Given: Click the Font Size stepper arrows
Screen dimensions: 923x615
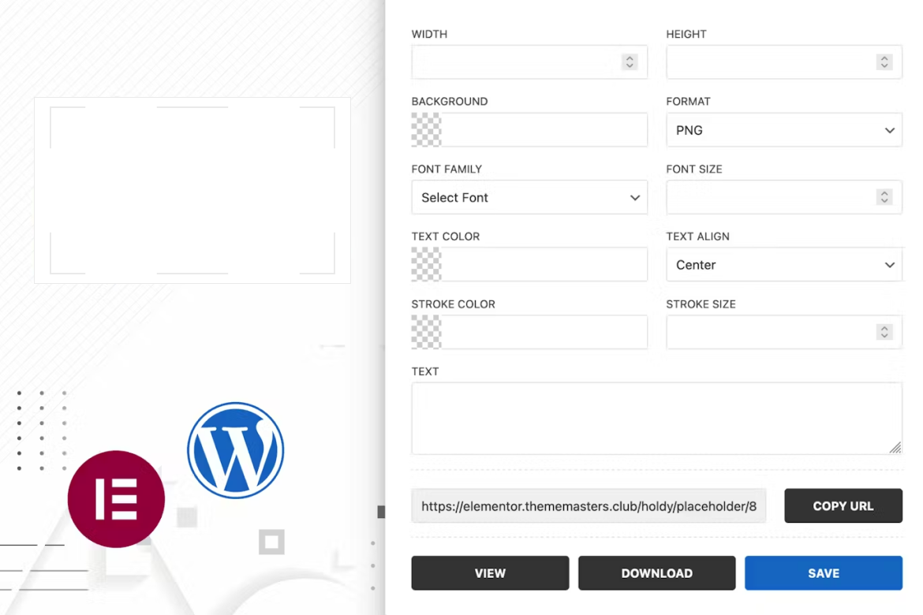Looking at the screenshot, I should pos(884,197).
